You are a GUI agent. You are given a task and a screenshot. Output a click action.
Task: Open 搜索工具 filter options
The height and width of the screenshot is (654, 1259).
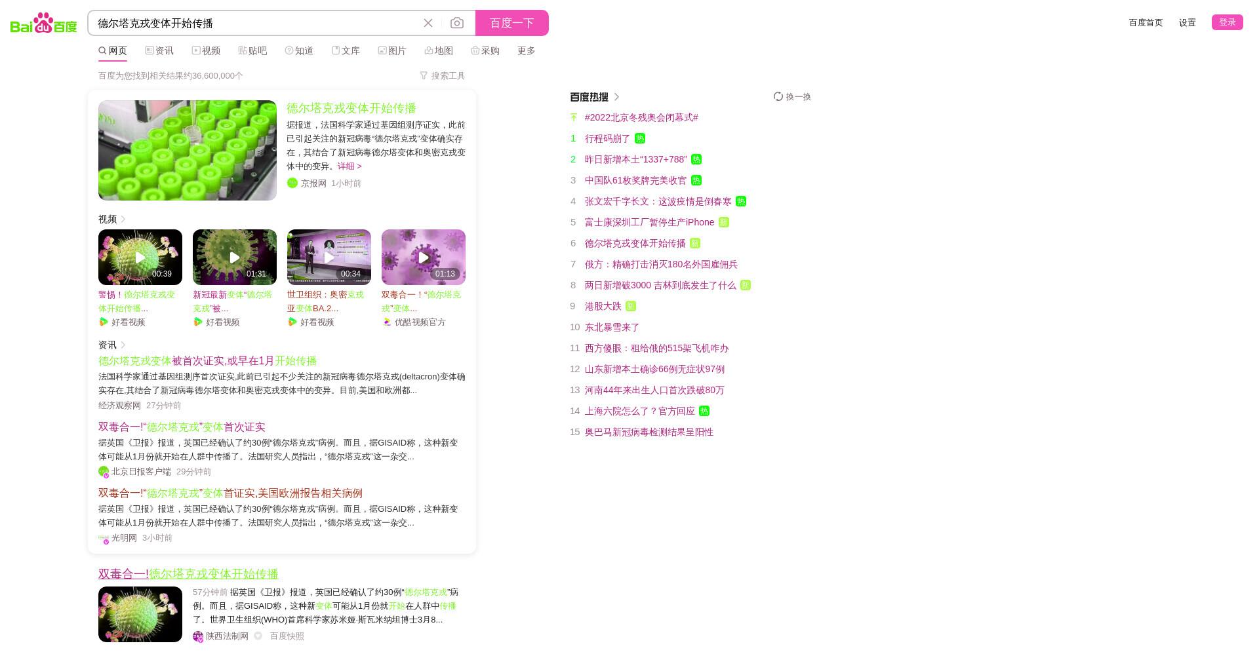[x=443, y=76]
